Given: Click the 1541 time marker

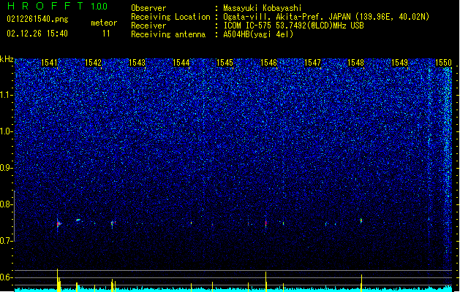Looking at the screenshot, I should pyautogui.click(x=49, y=63).
